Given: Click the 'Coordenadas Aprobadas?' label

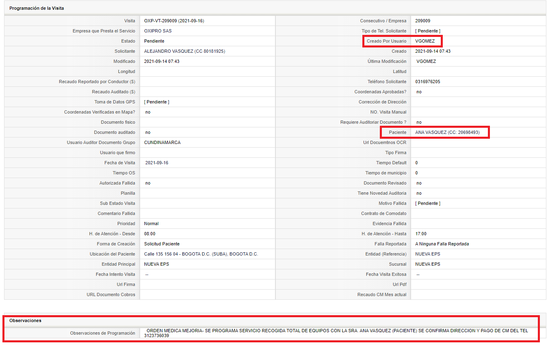Looking at the screenshot, I should pyautogui.click(x=380, y=92).
